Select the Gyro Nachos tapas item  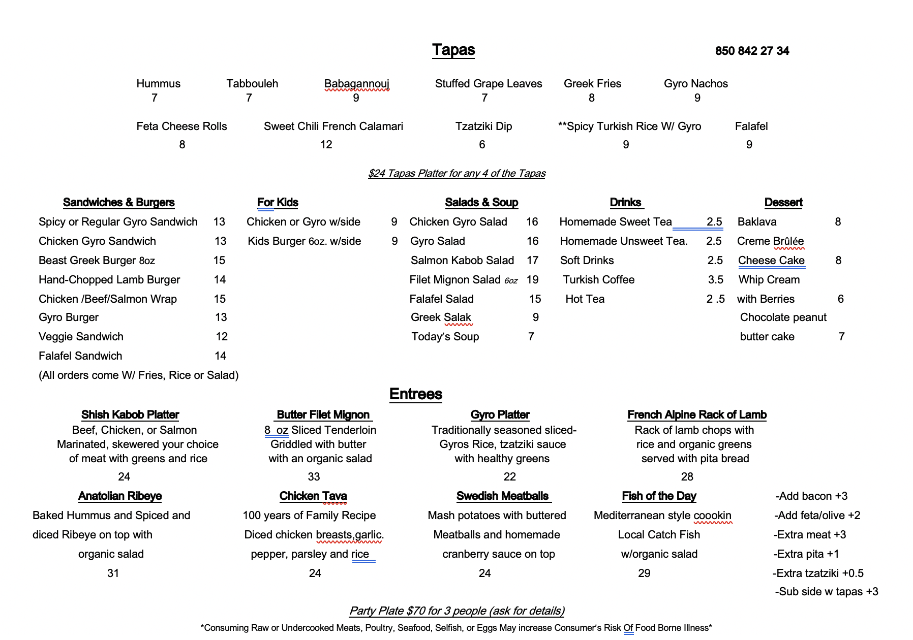click(695, 84)
